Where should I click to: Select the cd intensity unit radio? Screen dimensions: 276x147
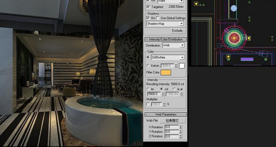pos(161,89)
